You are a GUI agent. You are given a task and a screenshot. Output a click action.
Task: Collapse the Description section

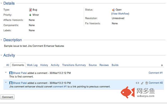[x=1, y=40]
